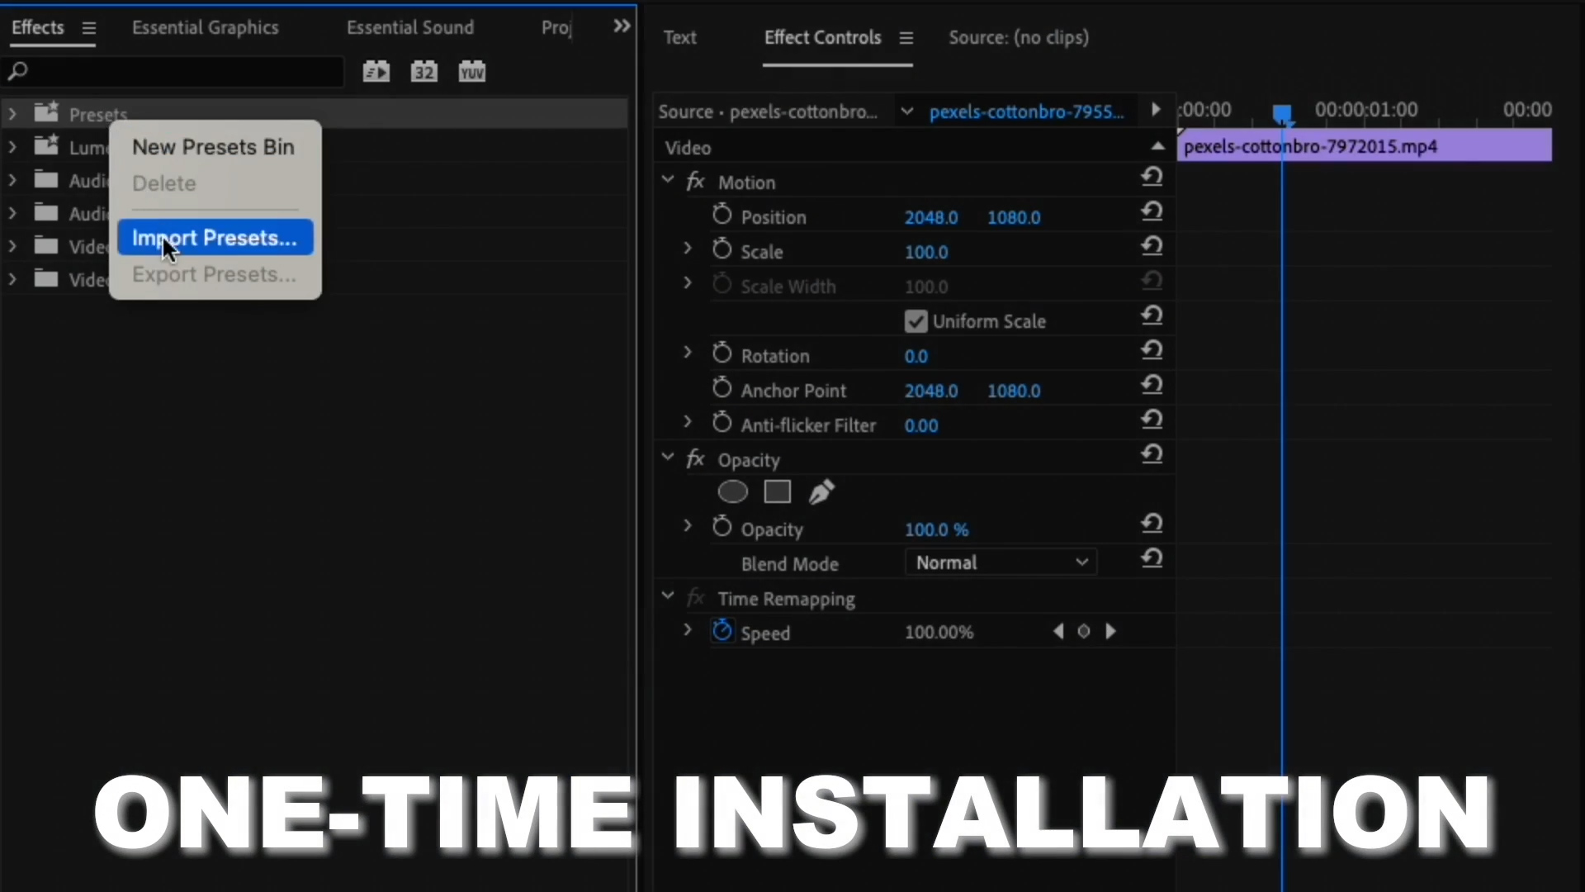Click the Effects search field
Screen dimensions: 1585x892
177,72
